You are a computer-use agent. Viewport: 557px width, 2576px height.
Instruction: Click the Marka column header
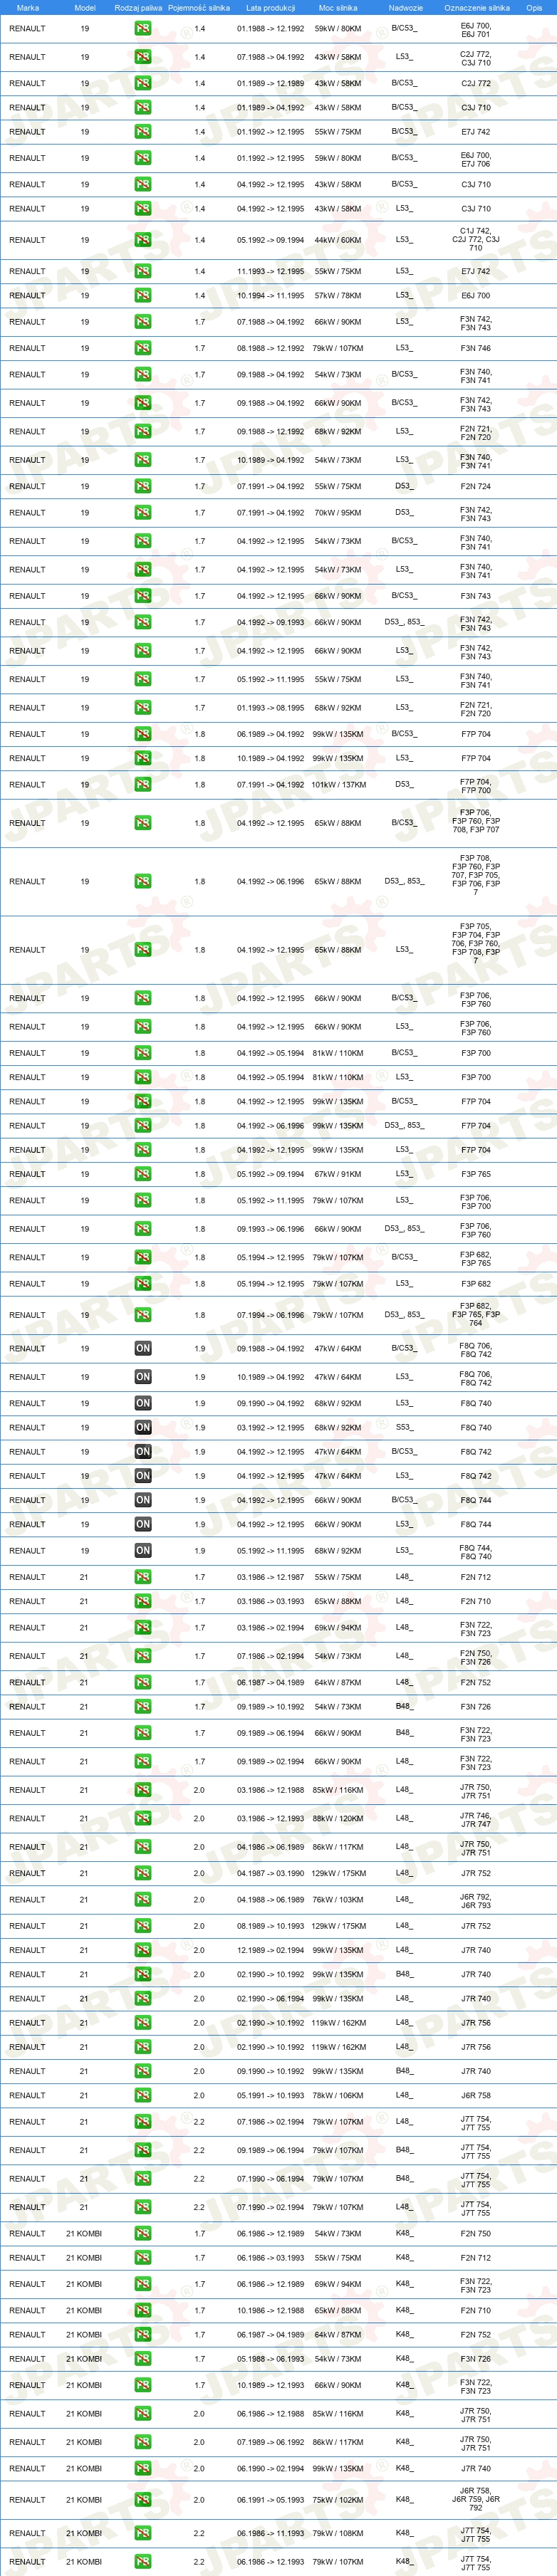coord(28,7)
